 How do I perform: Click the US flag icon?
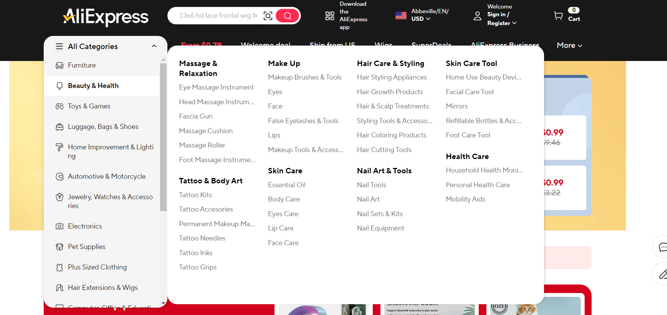pos(401,15)
